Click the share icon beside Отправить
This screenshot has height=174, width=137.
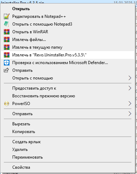pos(6,70)
